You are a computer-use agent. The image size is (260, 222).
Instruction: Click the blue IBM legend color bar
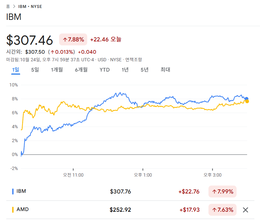[13, 191]
